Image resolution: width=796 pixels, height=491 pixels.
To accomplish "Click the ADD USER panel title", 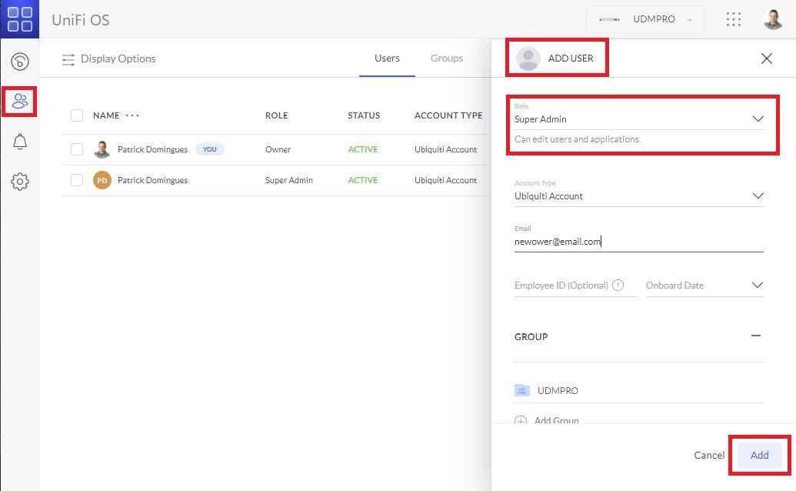I will click(x=571, y=58).
